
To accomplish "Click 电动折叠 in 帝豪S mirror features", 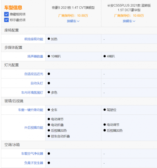I will click(x=57, y=125).
